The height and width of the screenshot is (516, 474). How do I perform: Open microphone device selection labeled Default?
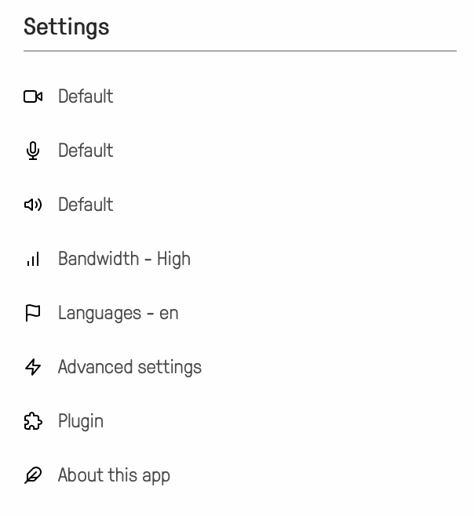tap(86, 151)
